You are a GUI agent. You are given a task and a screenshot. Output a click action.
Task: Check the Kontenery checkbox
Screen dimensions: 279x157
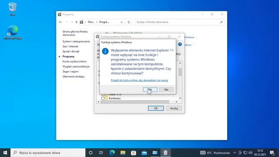(x=103, y=98)
